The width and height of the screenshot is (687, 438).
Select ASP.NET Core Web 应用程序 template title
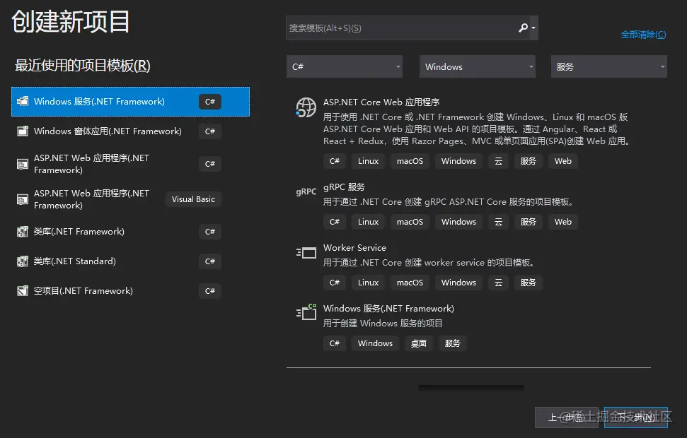pos(381,102)
